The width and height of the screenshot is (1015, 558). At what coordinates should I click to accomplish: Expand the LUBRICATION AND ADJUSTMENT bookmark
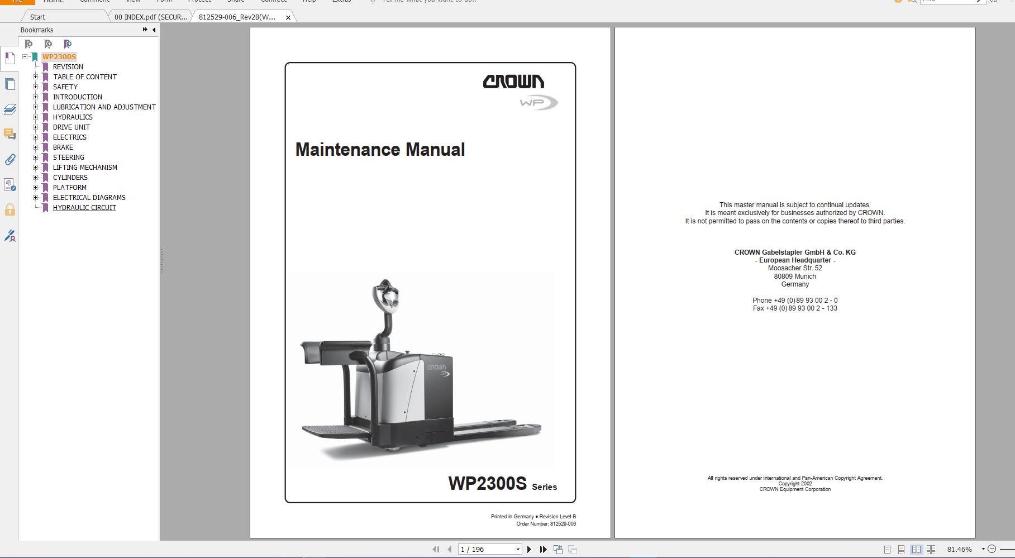point(36,107)
